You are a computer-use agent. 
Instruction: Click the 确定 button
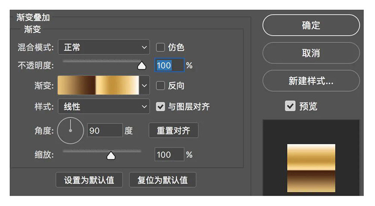point(311,25)
